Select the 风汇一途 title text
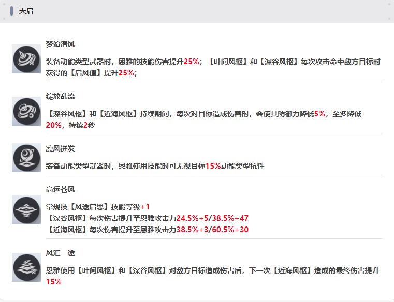This screenshot has height=302, width=394. 60,253
